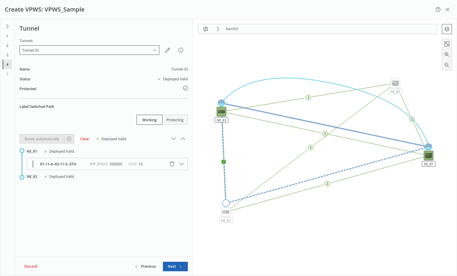This screenshot has width=457, height=276.
Task: Click the map root breadcrumb icon
Action: click(x=206, y=29)
